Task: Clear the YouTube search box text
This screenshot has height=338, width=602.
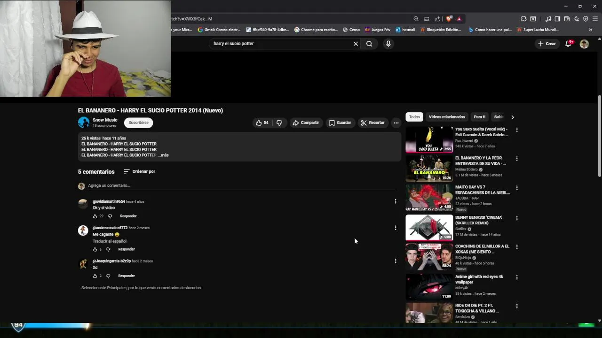Action: tap(356, 44)
